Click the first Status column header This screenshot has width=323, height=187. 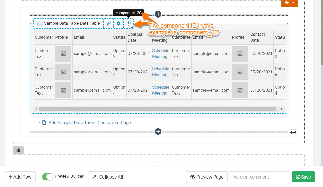(119, 37)
